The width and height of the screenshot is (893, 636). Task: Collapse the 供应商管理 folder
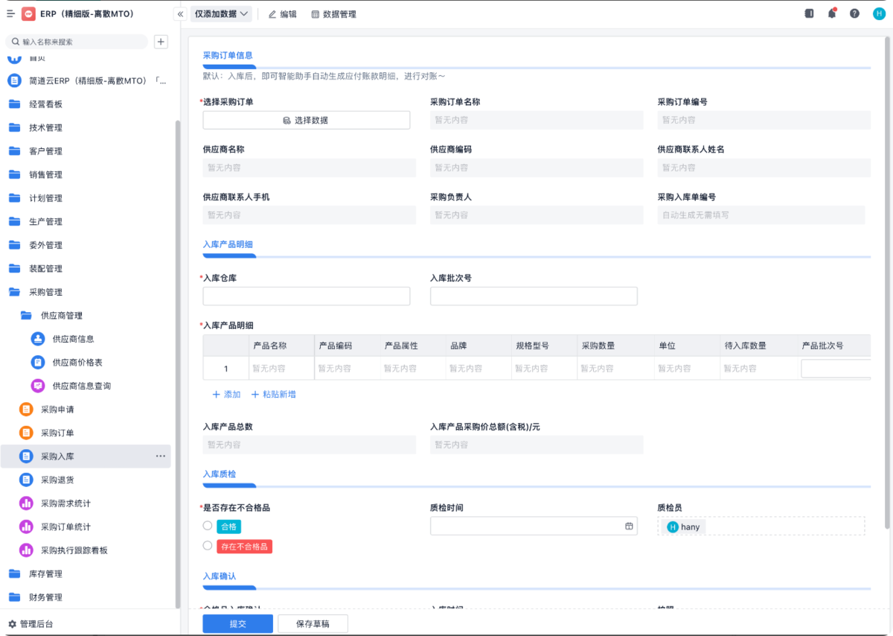pos(61,316)
